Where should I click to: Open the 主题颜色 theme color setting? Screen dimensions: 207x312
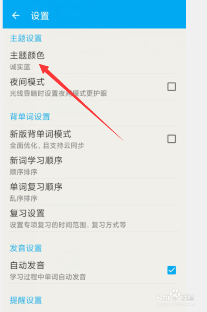click(x=94, y=61)
